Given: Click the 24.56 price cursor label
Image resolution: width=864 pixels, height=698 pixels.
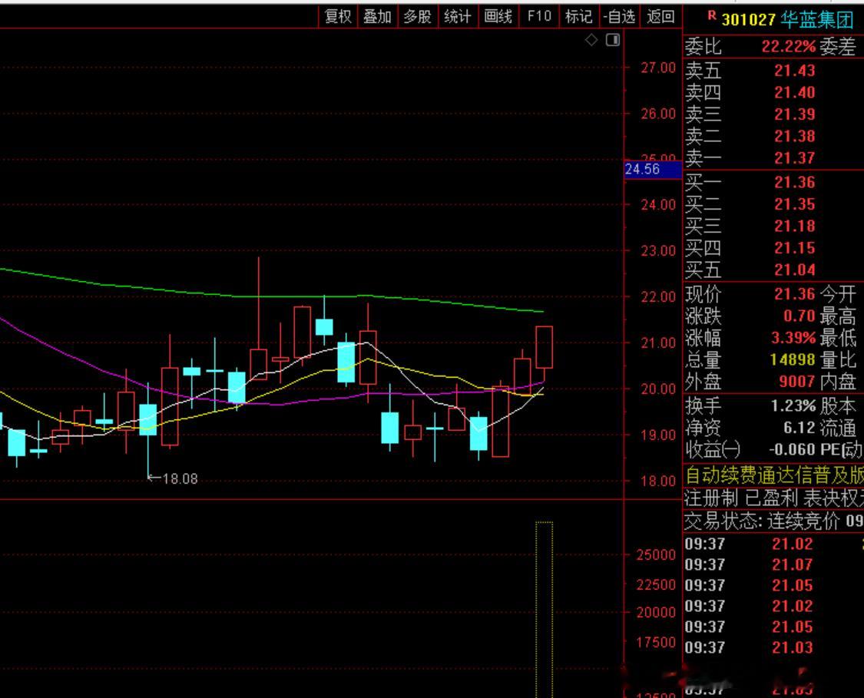Looking at the screenshot, I should pyautogui.click(x=653, y=169).
